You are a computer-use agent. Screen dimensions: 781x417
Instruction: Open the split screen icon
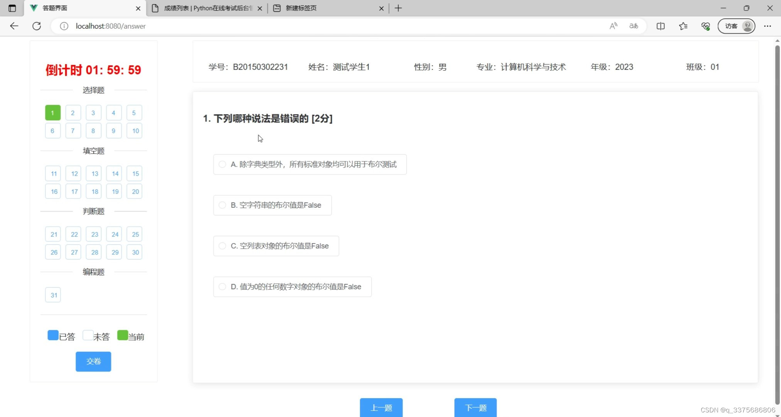pos(661,26)
